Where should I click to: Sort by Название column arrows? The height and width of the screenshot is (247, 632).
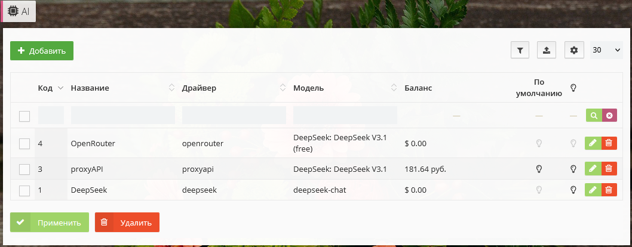[171, 88]
